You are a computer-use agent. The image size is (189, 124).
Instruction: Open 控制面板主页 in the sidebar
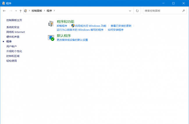pyautogui.click(x=14, y=20)
